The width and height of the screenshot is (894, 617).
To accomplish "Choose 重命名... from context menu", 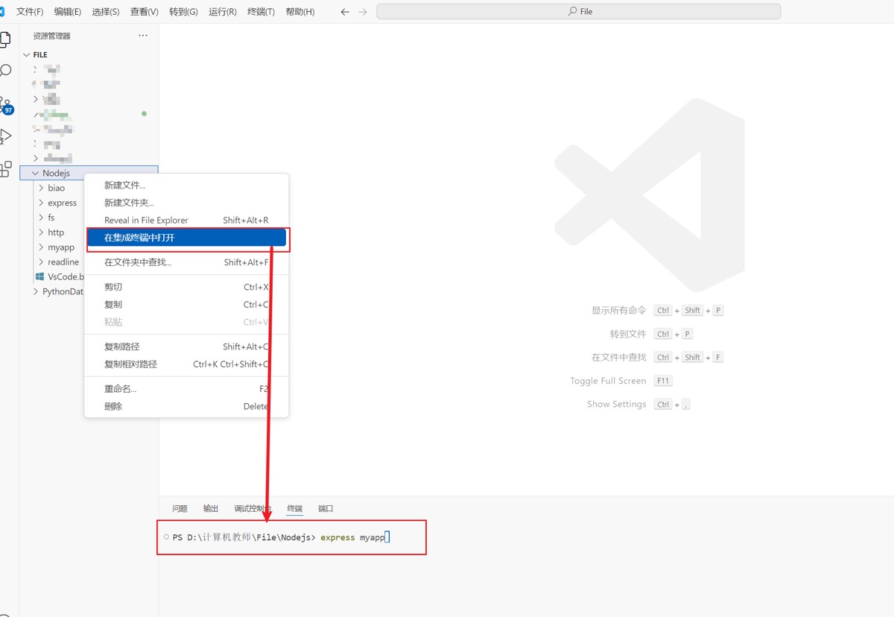I will click(186, 389).
